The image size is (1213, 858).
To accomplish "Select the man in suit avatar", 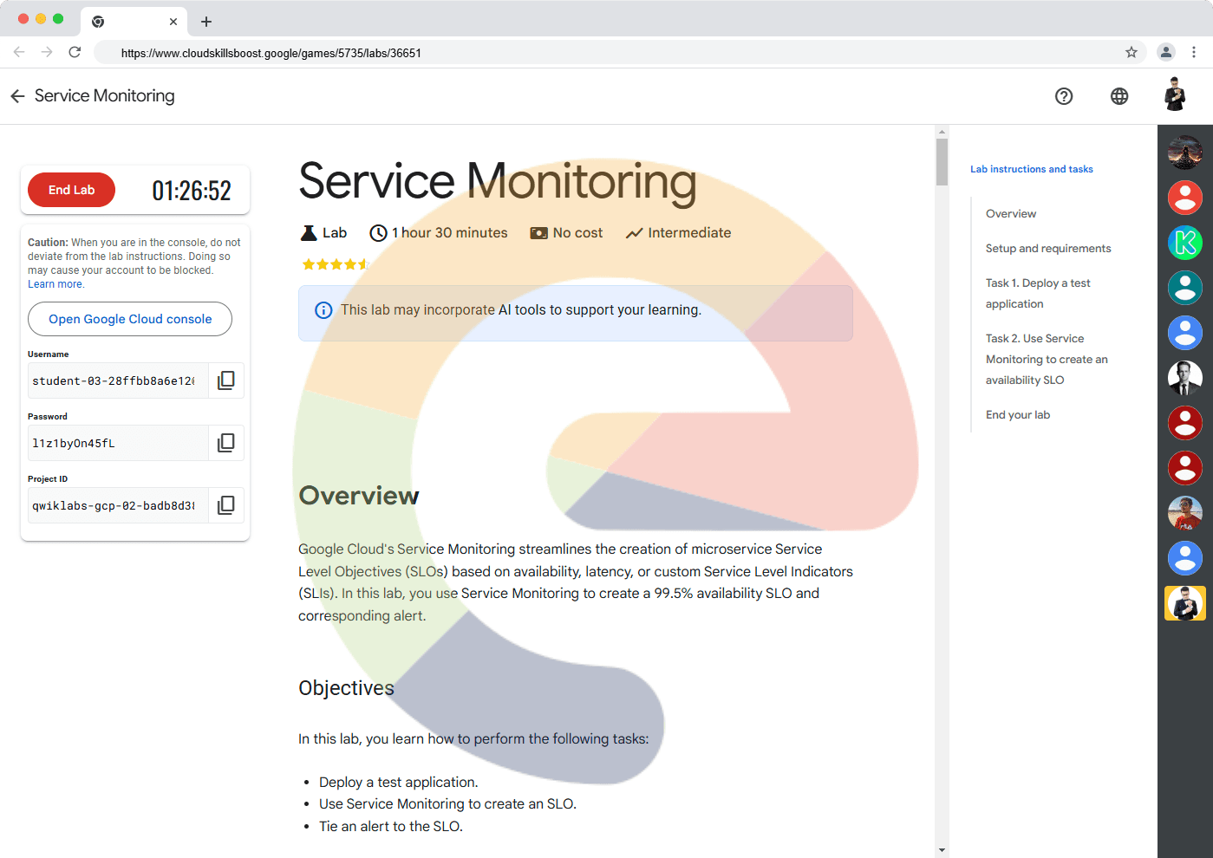I will pos(1185,378).
